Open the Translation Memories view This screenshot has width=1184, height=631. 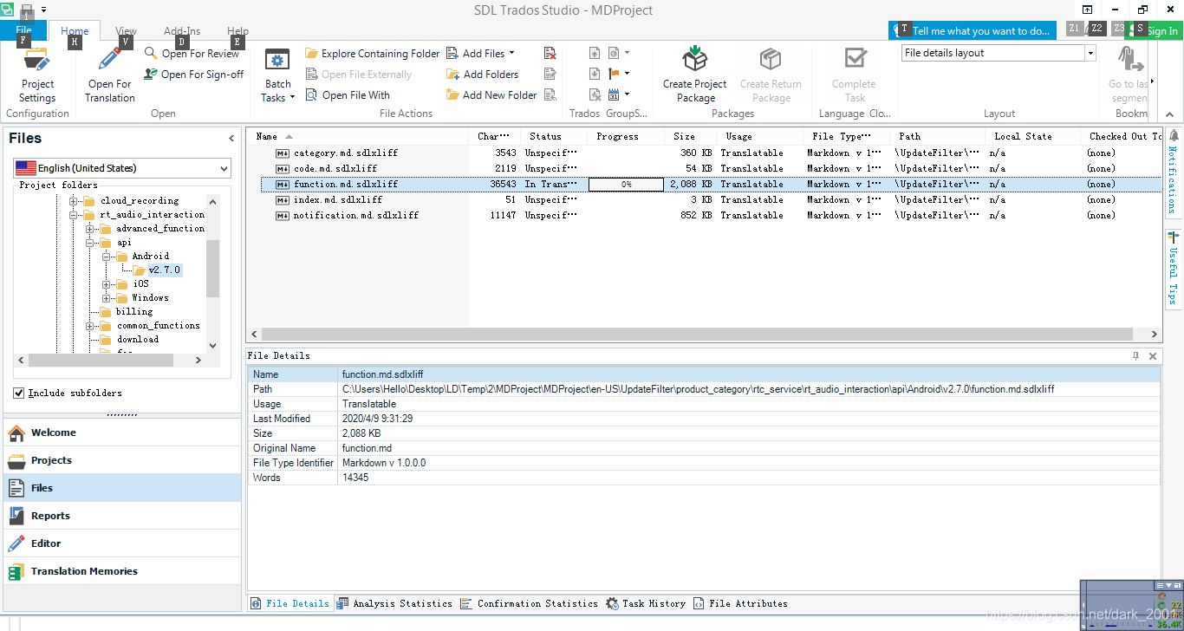121,571
